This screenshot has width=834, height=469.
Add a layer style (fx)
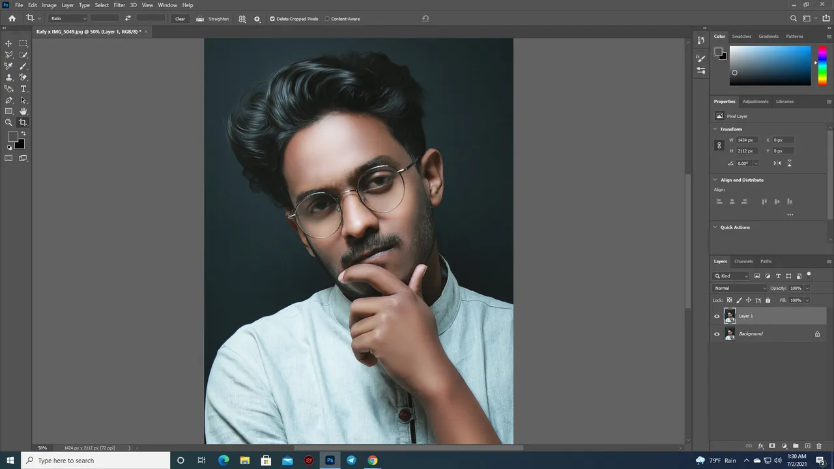point(760,446)
